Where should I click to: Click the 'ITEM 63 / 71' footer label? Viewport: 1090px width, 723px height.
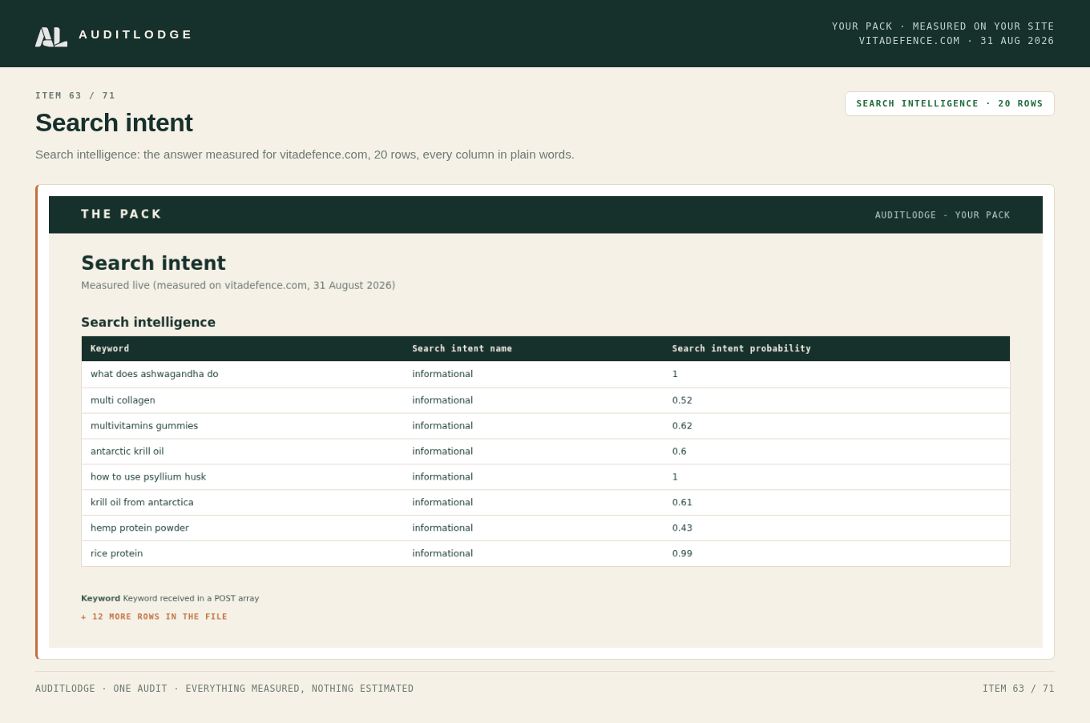click(1019, 689)
